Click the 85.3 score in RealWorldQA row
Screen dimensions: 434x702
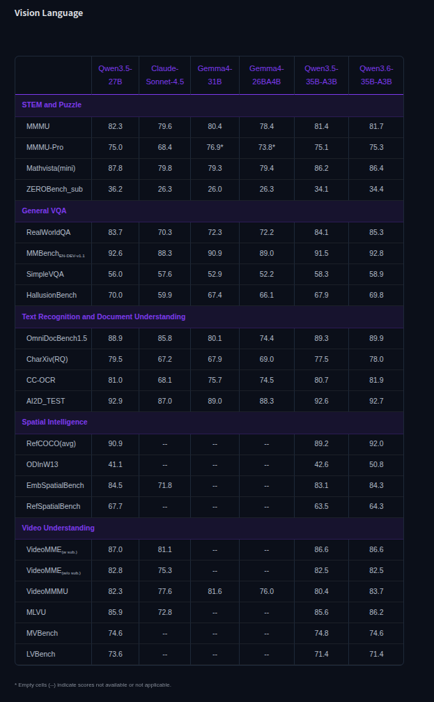tap(376, 232)
